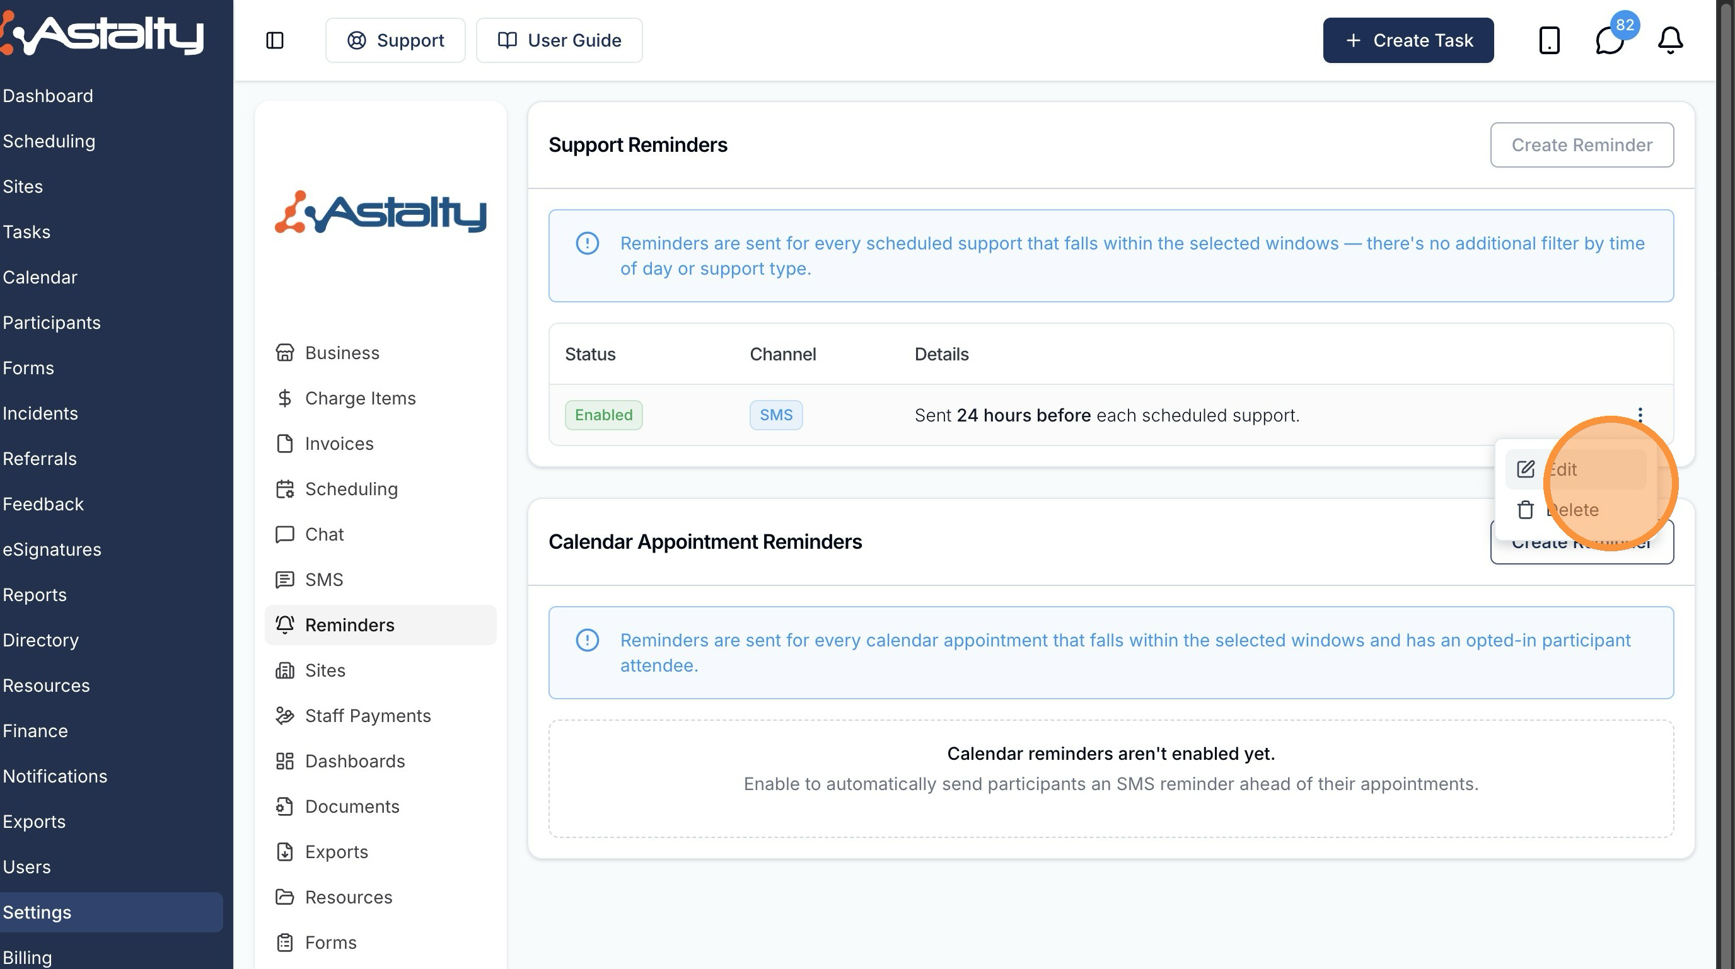The height and width of the screenshot is (969, 1735).
Task: Open Charge Items settings
Action: [381, 398]
